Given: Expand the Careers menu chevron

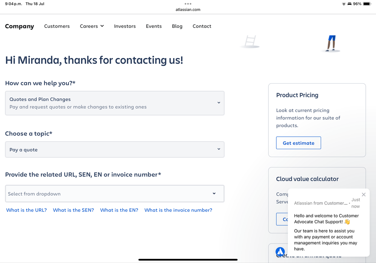Looking at the screenshot, I should click(102, 26).
